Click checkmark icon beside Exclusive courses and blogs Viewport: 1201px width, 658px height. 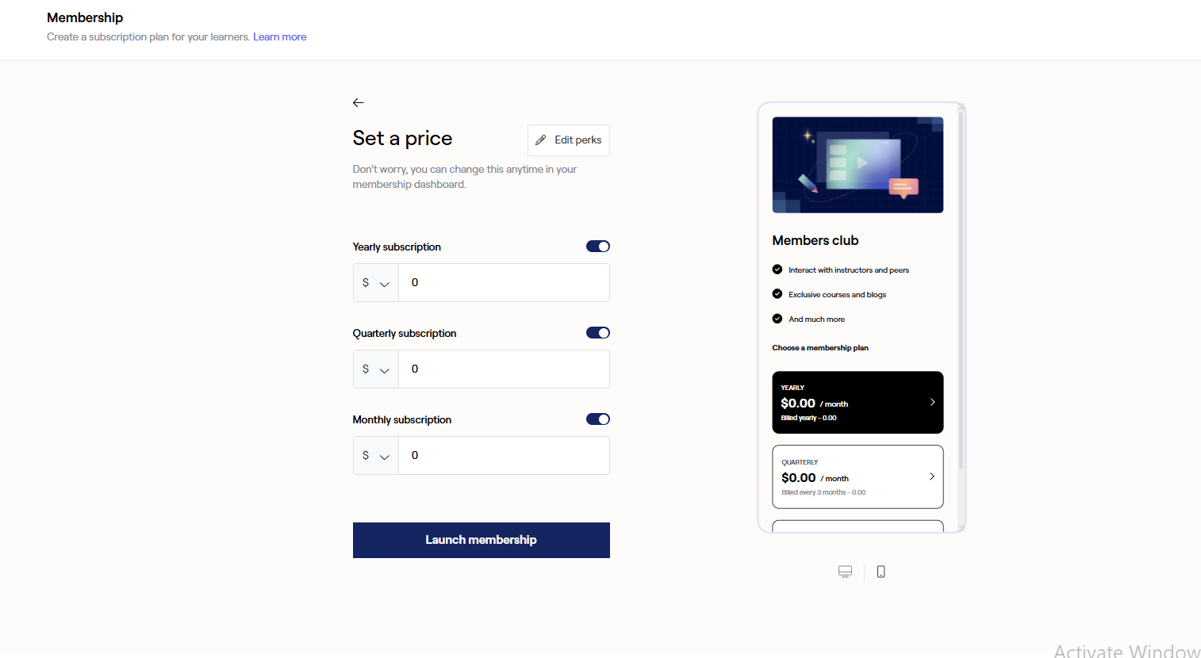click(777, 294)
